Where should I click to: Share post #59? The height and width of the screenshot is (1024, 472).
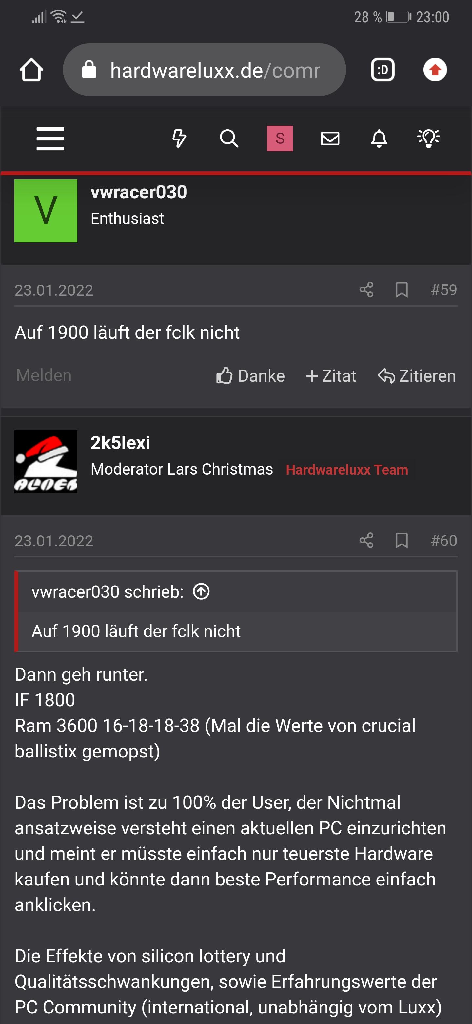point(366,290)
